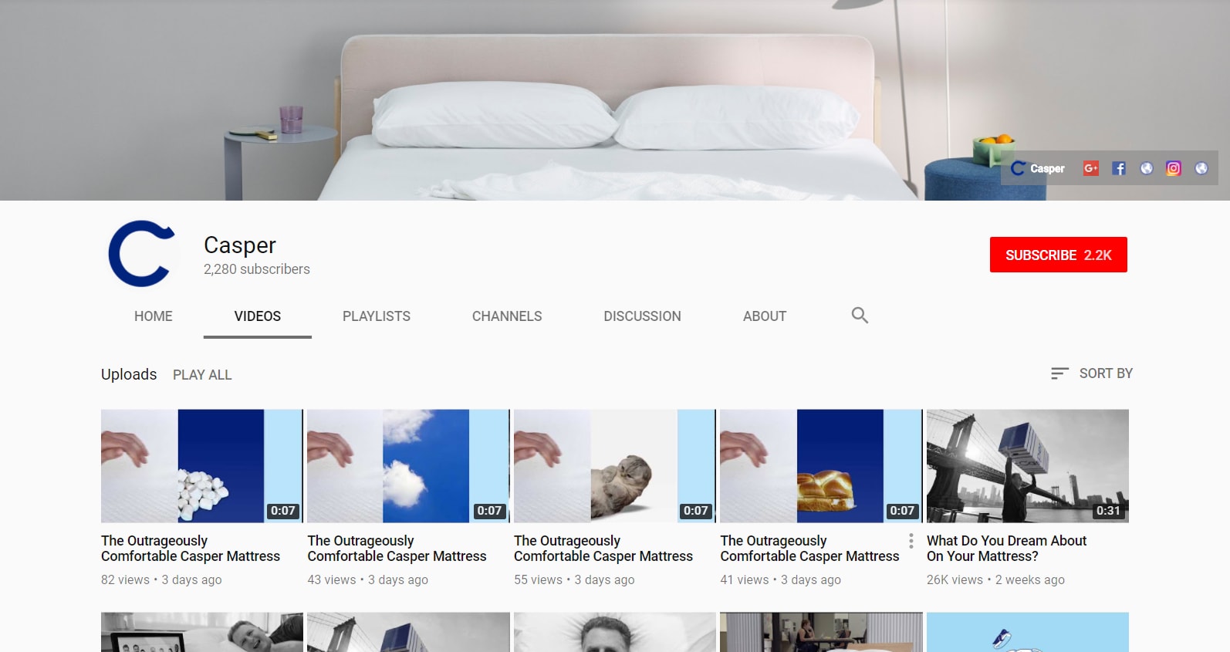
Task: Open the Facebook link icon in banner
Action: click(x=1119, y=168)
